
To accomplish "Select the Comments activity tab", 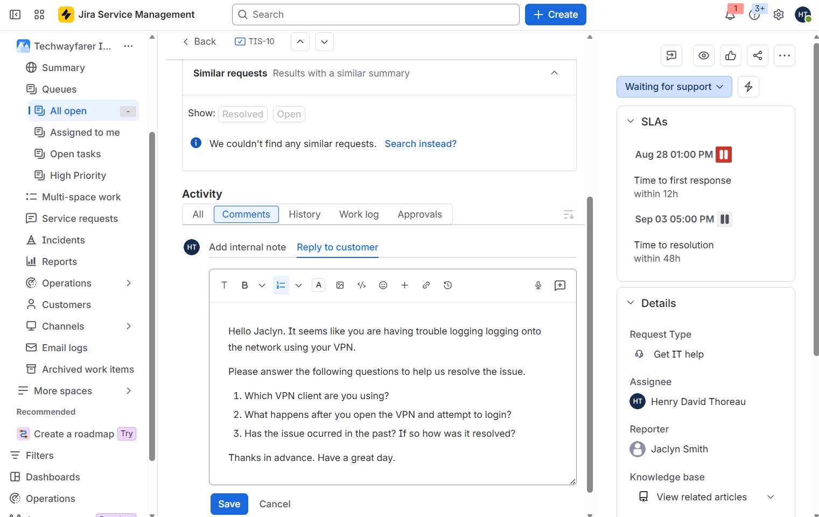I will pyautogui.click(x=246, y=214).
